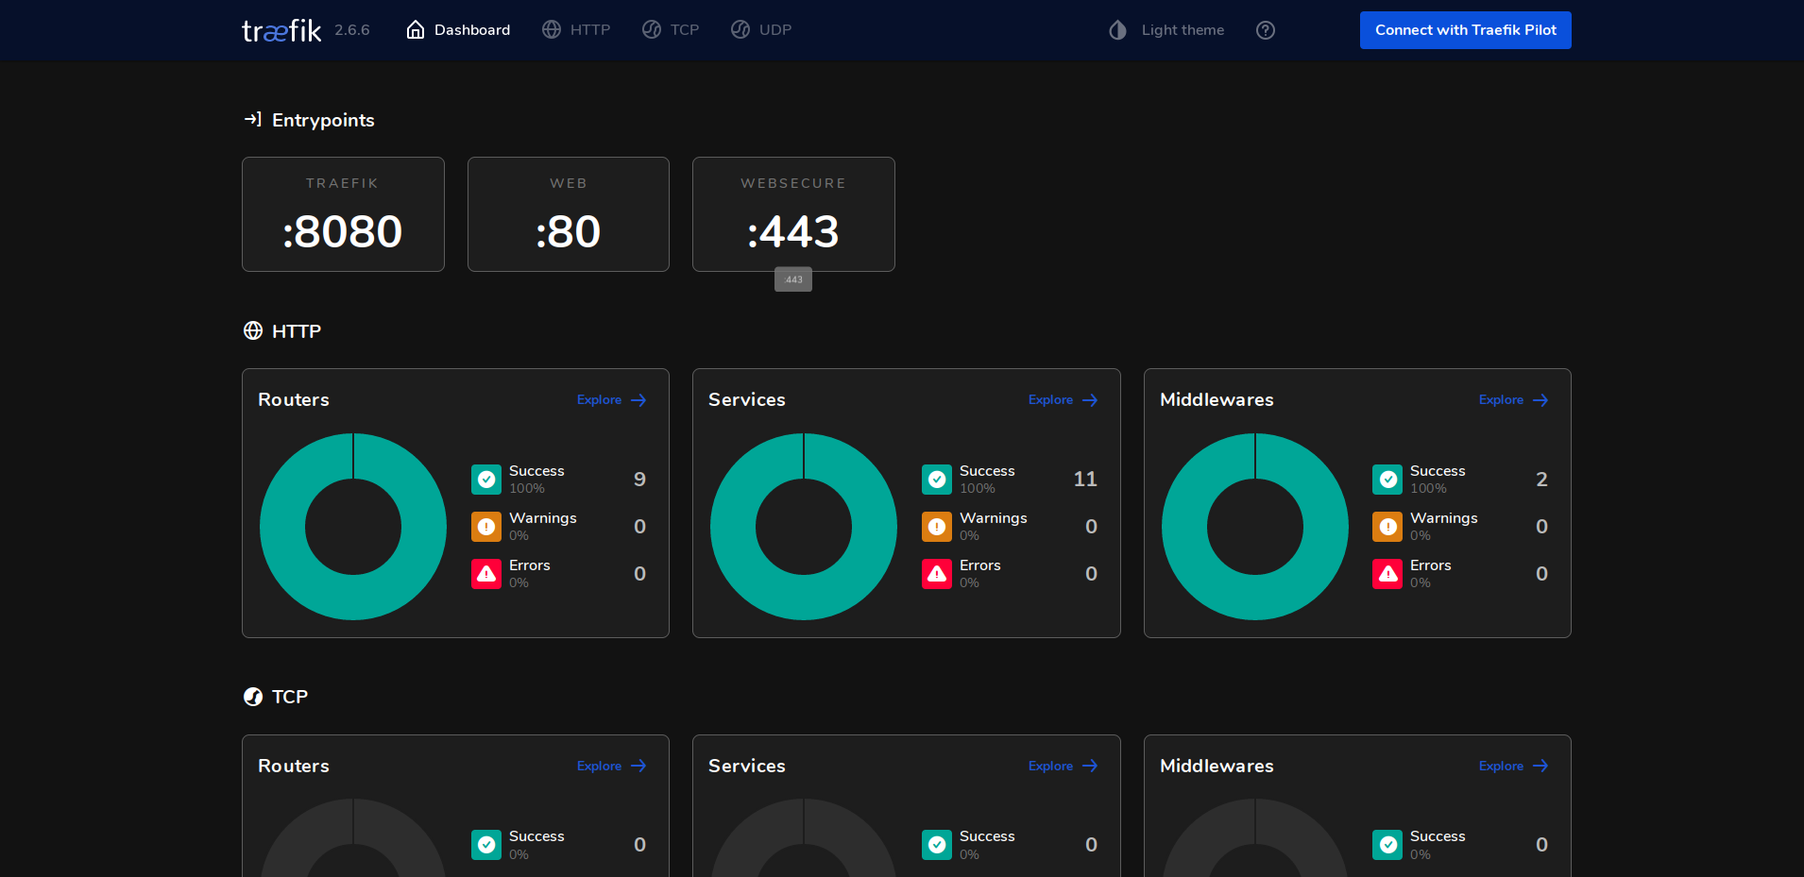Click HTTP Services Errors red icon

pos(937,574)
